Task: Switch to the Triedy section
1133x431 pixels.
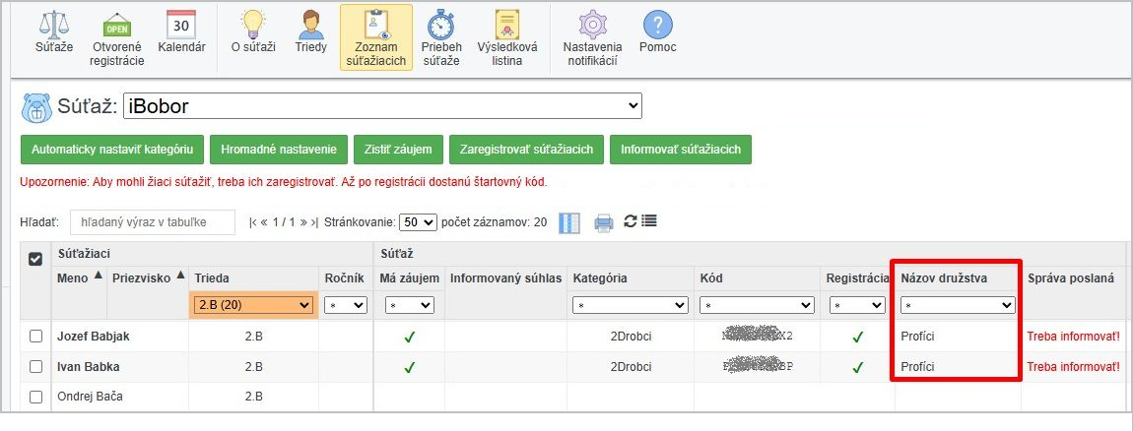Action: point(310,26)
